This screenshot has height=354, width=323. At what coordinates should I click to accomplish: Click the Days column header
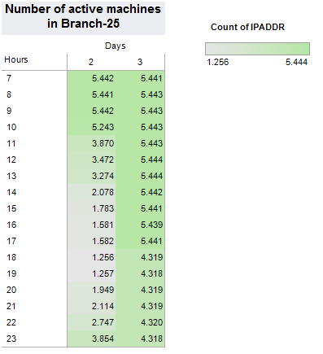[x=116, y=46]
